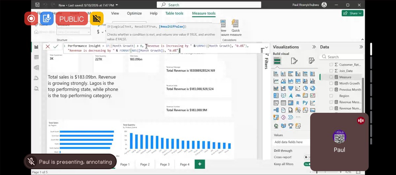This screenshot has width=396, height=175.
Task: Turn off the Keep all filters toggle
Action: click(x=307, y=164)
